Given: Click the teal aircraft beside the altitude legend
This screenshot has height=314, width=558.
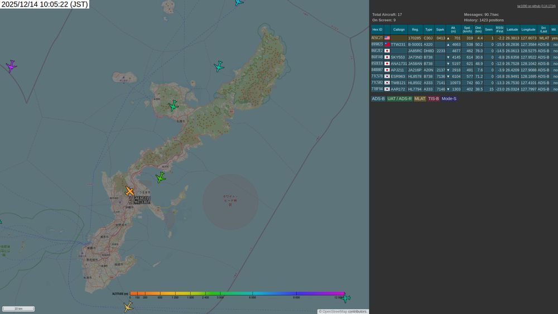Looking at the screenshot, I should pyautogui.click(x=345, y=298).
